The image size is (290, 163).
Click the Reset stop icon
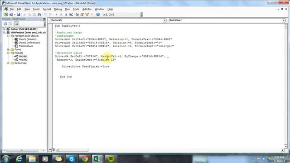[x=66, y=14]
